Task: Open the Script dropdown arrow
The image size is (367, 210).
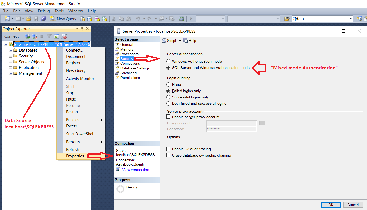Action: click(x=180, y=41)
